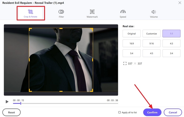
Task: Click the crop height value after the cross
Action: tap(140, 64)
